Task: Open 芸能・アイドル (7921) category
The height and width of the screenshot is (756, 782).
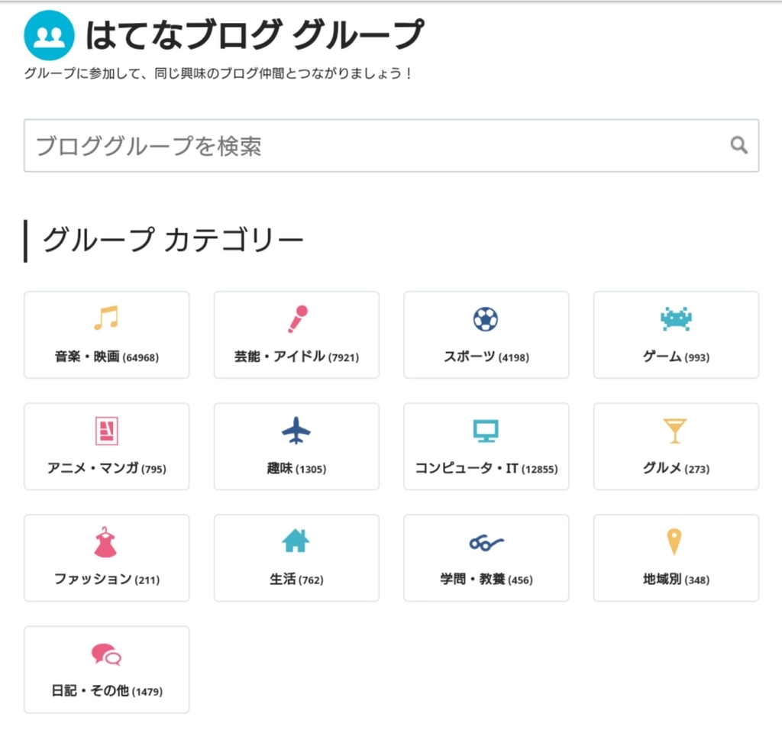Action: 297,335
